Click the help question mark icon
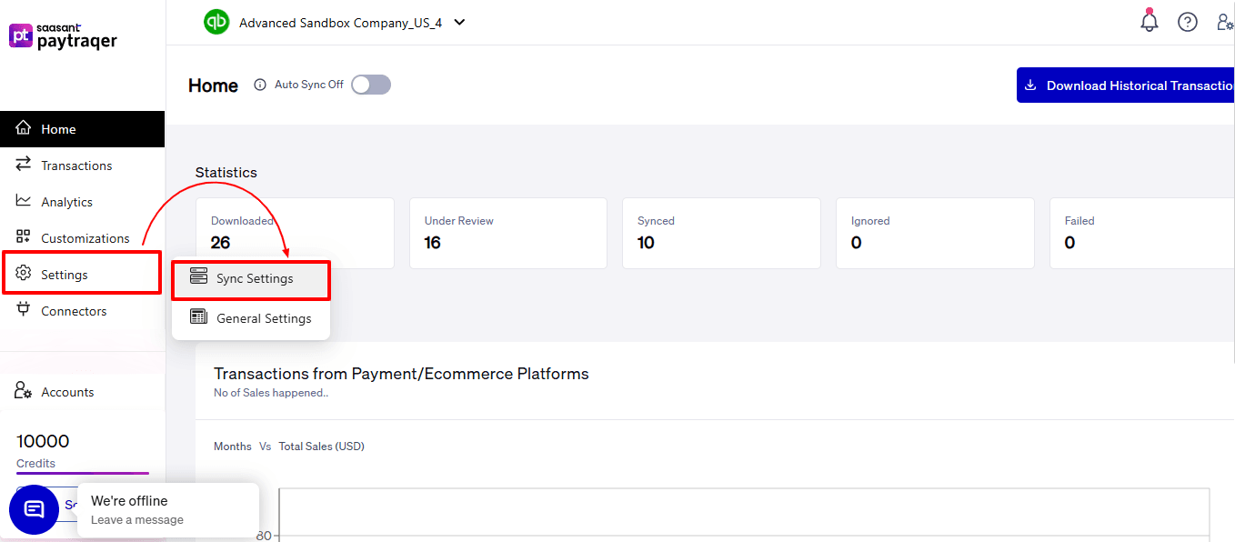The height and width of the screenshot is (542, 1235). (1187, 21)
